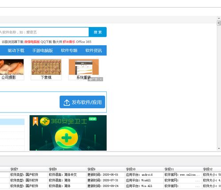Close the ad with the X icon
Screen dimensions: 221x190
(101, 79)
